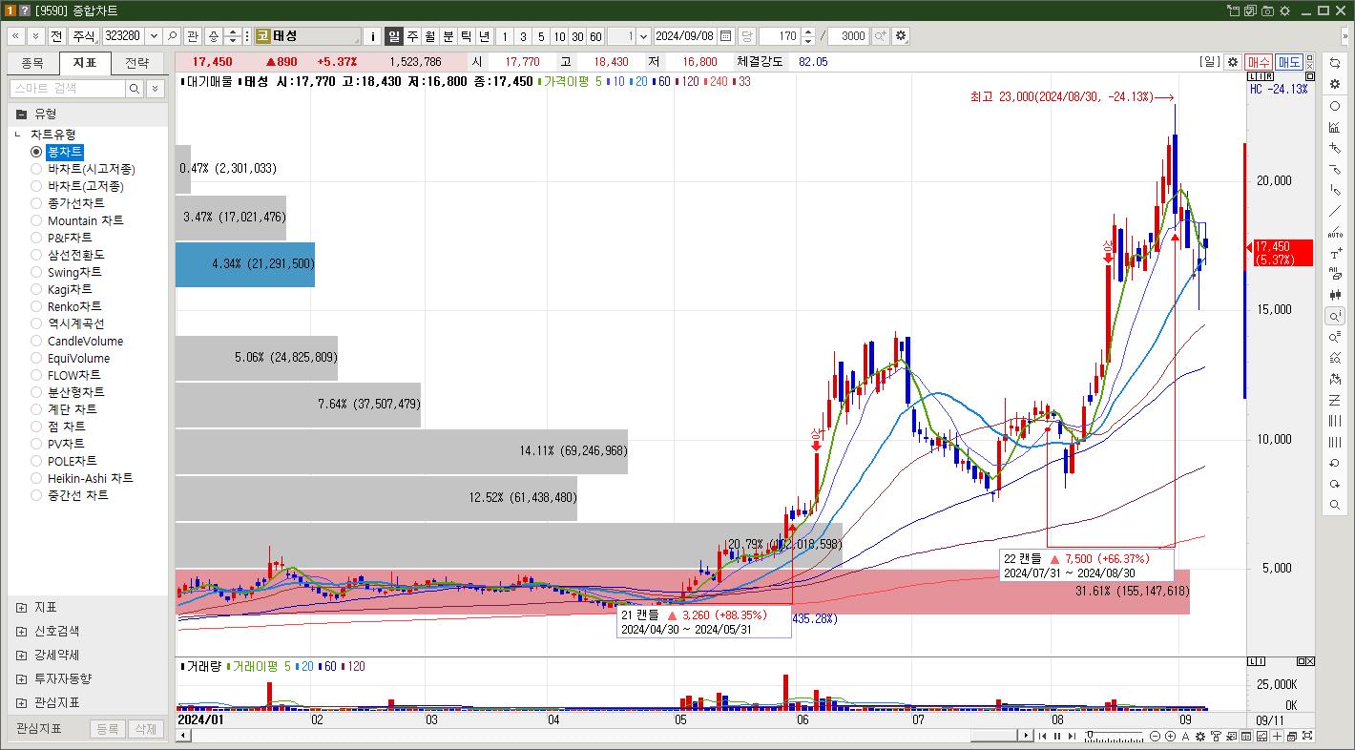Viewport: 1355px width, 750px height.
Task: Select the trend line drawing tool
Action: 1335,211
